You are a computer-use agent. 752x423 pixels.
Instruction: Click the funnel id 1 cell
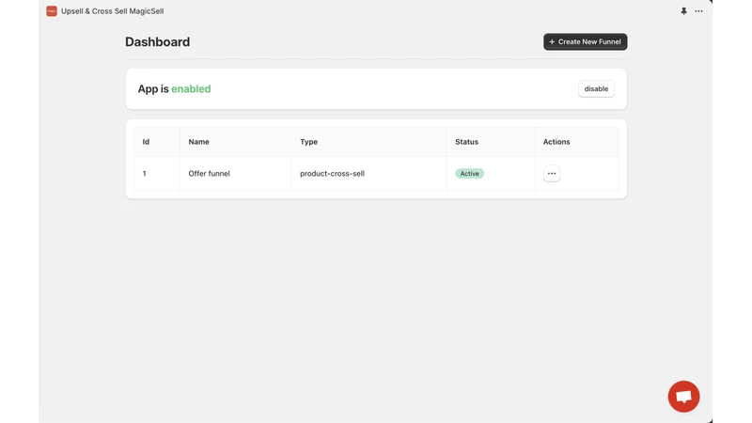coord(157,173)
